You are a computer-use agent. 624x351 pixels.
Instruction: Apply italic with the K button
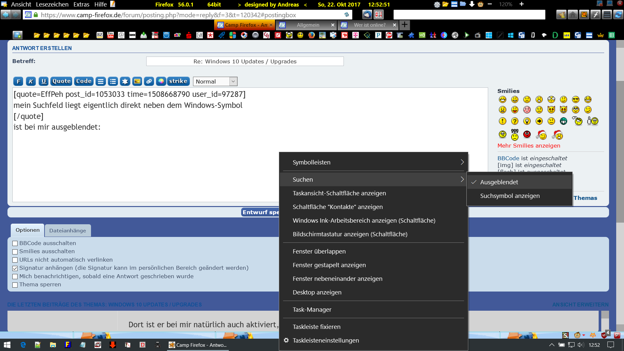pos(31,82)
